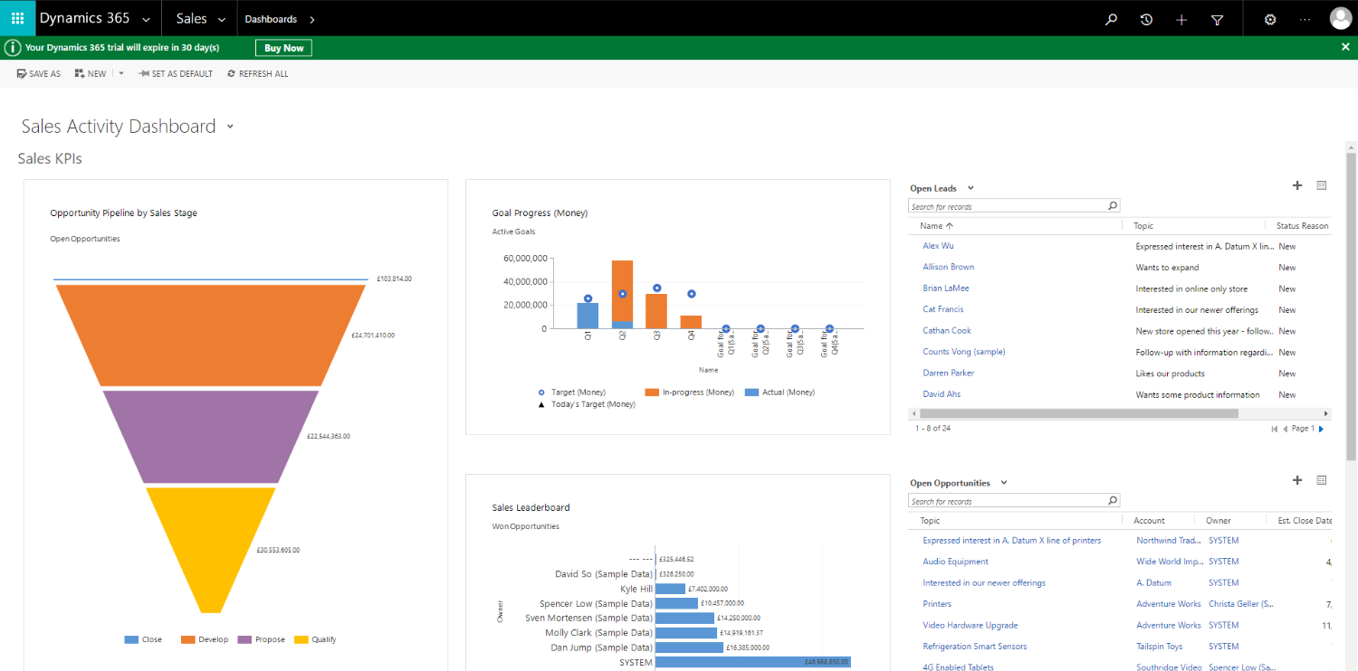Add a new lead with the plus icon
This screenshot has width=1358, height=671.
(x=1296, y=185)
